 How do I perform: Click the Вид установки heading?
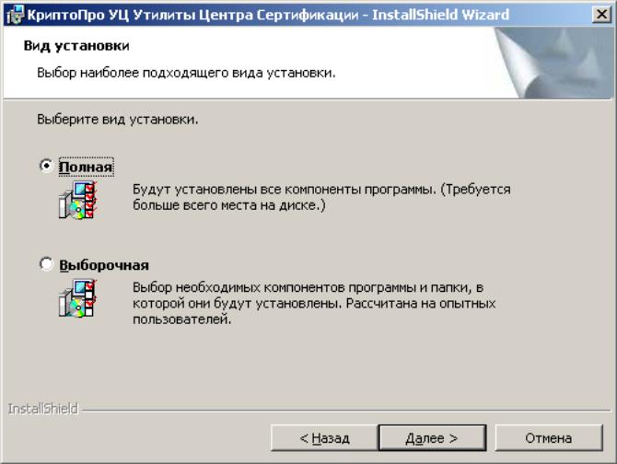(x=76, y=46)
